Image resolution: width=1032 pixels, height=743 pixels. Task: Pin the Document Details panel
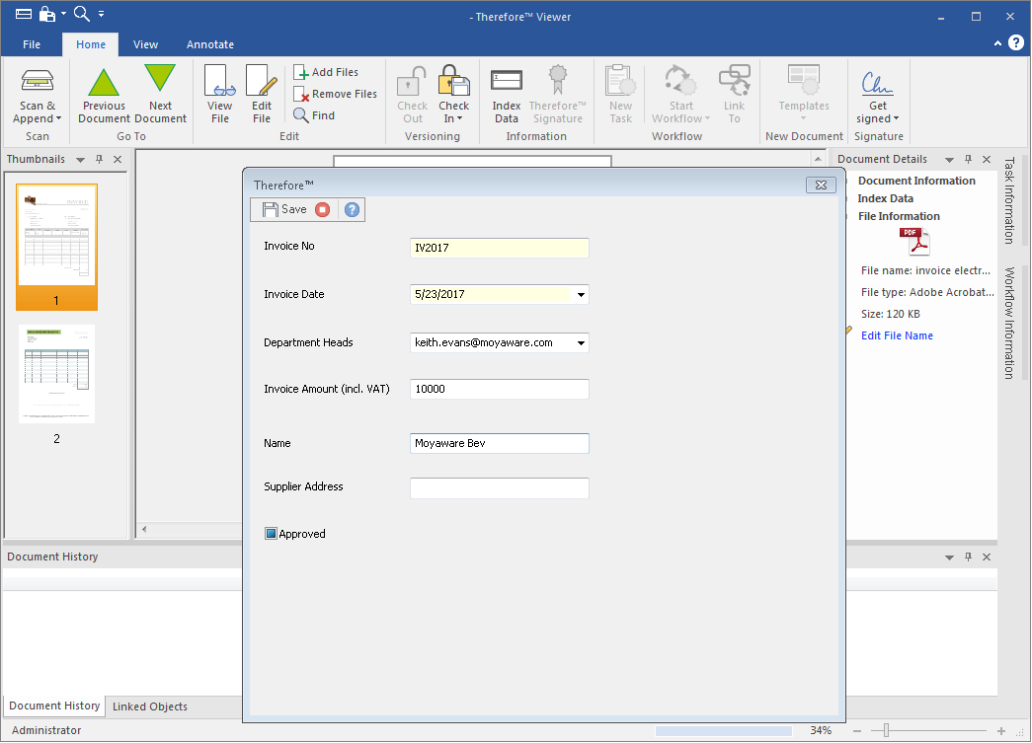point(968,160)
